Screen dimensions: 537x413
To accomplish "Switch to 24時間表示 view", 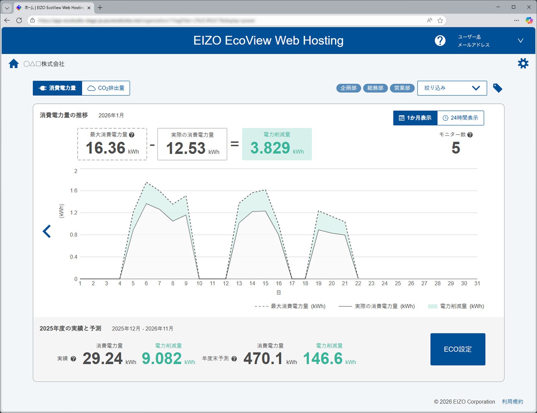I will pos(460,118).
